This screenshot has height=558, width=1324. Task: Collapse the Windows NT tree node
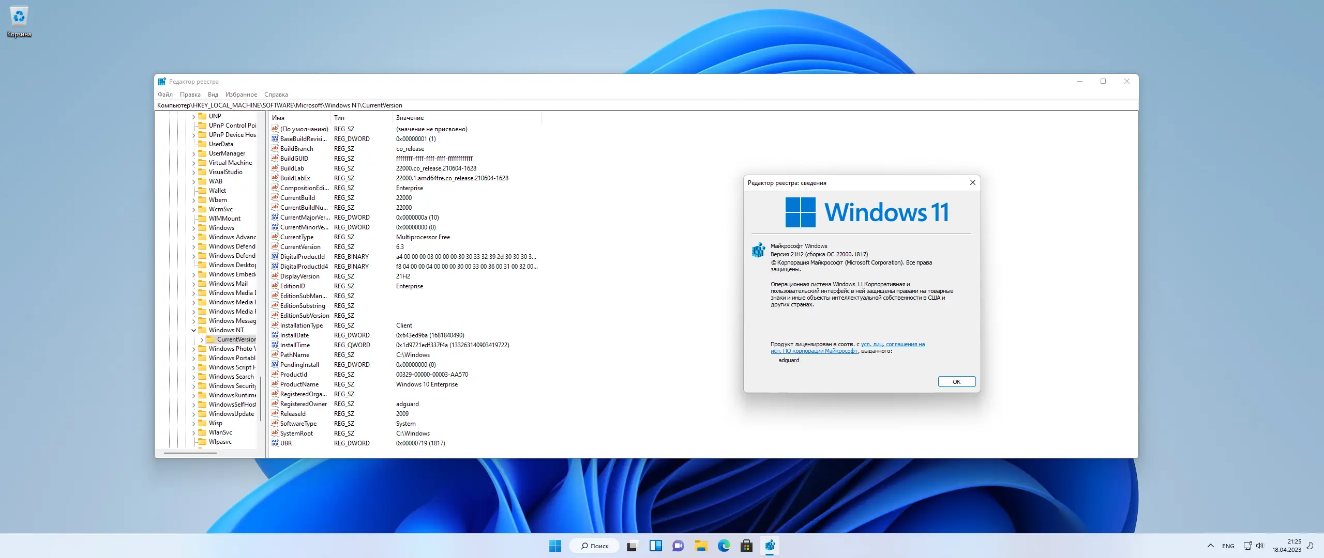(194, 330)
